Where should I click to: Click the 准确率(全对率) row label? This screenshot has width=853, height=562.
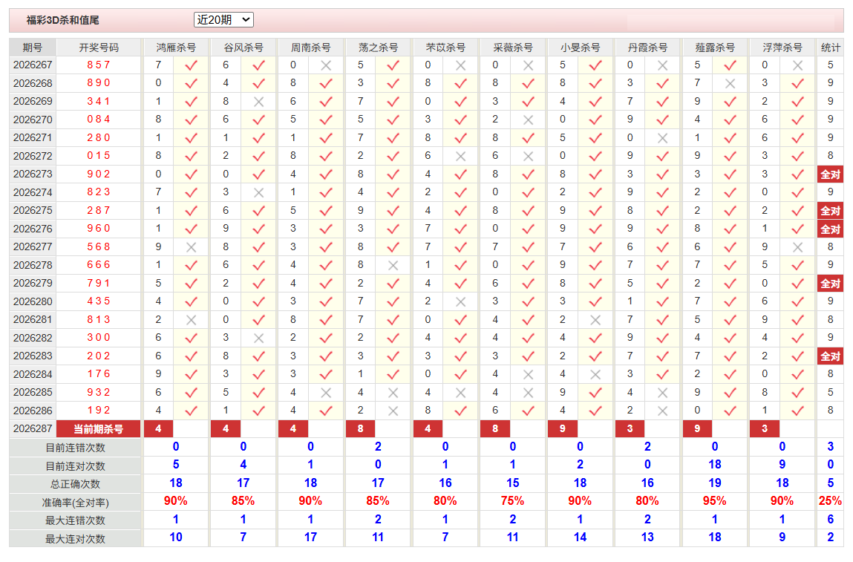pyautogui.click(x=75, y=503)
